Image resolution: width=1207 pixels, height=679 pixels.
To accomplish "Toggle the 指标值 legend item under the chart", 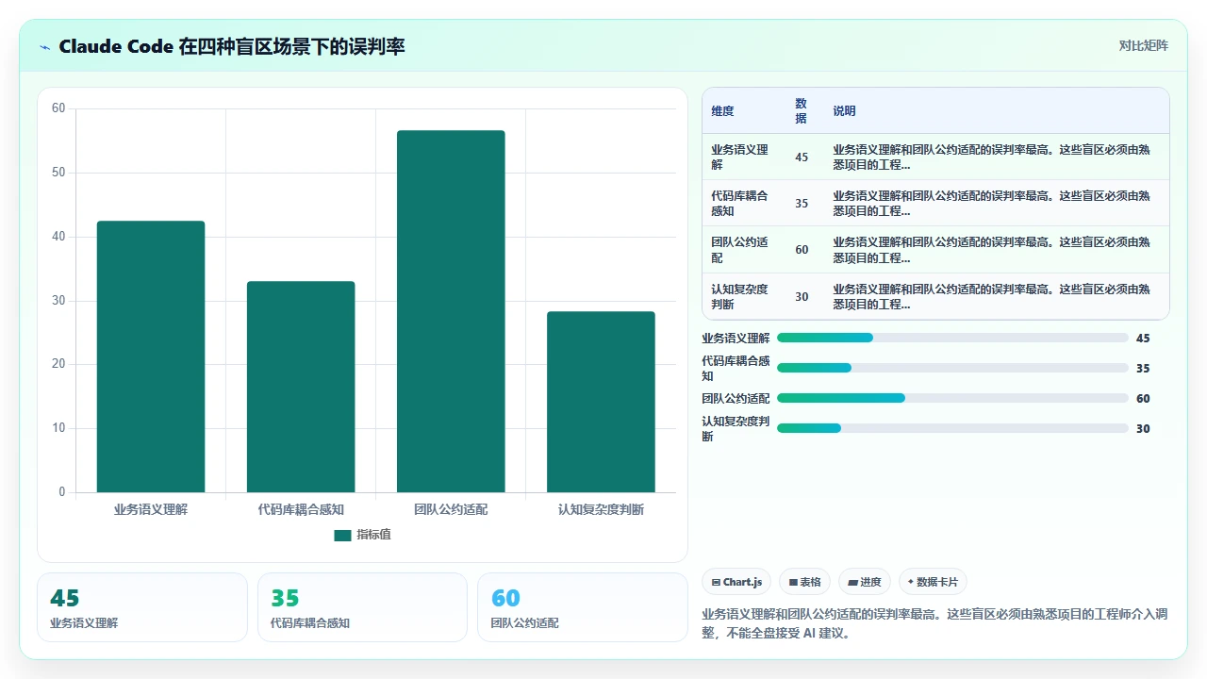I will (363, 535).
